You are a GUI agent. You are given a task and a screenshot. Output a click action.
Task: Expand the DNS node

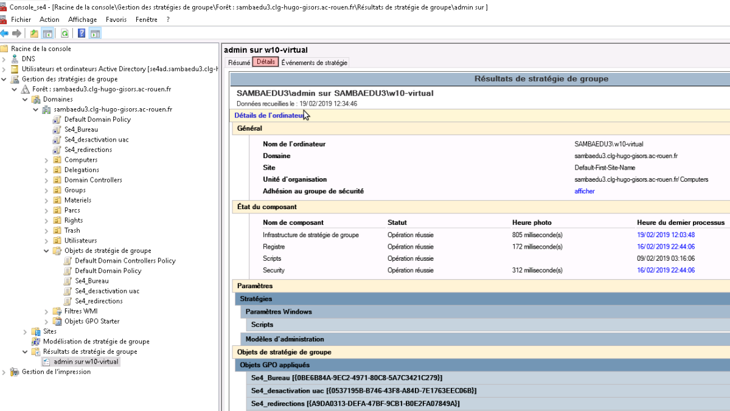[4, 59]
